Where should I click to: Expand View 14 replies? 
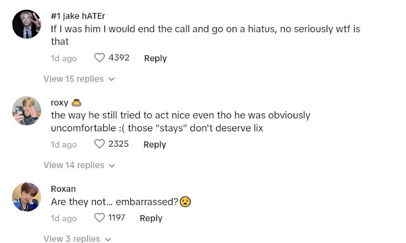[x=74, y=165]
